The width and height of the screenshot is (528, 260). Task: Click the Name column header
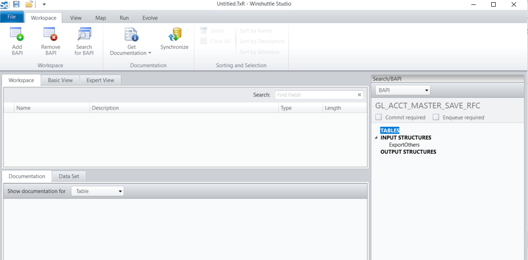tap(52, 108)
